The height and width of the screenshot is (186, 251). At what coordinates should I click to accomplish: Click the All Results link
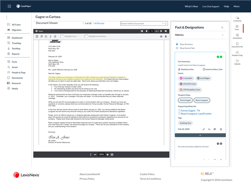click(99, 24)
